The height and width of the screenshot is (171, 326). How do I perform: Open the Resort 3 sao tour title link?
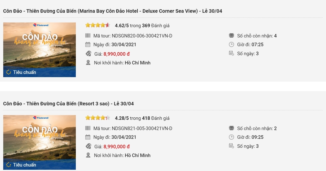68,104
